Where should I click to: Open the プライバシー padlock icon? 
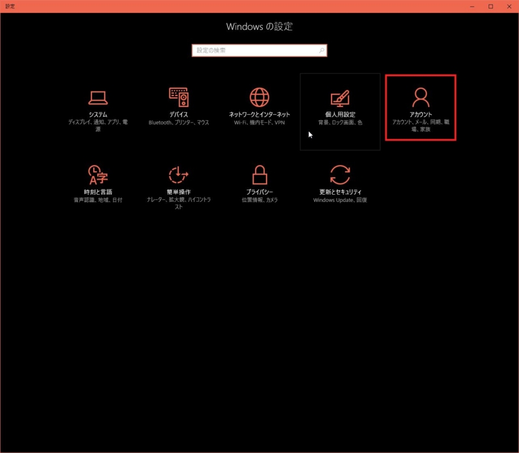click(259, 175)
